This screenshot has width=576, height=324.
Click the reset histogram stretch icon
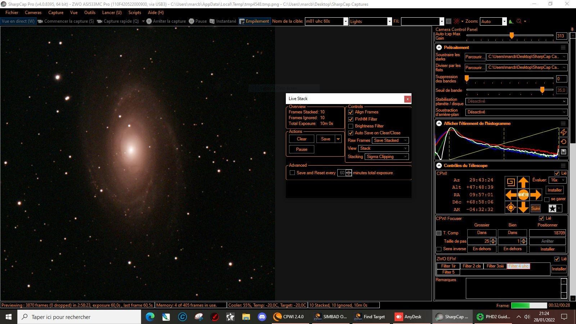click(563, 142)
